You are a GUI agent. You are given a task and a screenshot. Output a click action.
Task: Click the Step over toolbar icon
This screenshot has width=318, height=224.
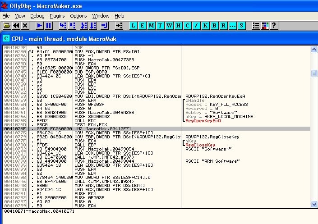click(x=72, y=26)
